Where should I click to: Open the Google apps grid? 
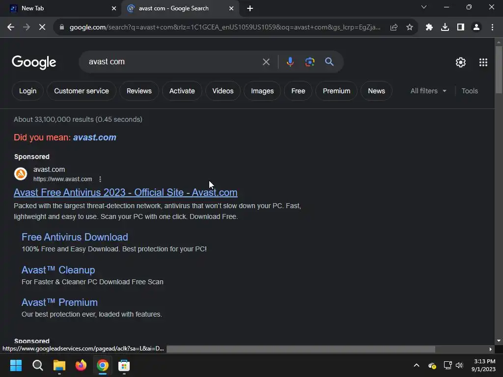coord(483,62)
